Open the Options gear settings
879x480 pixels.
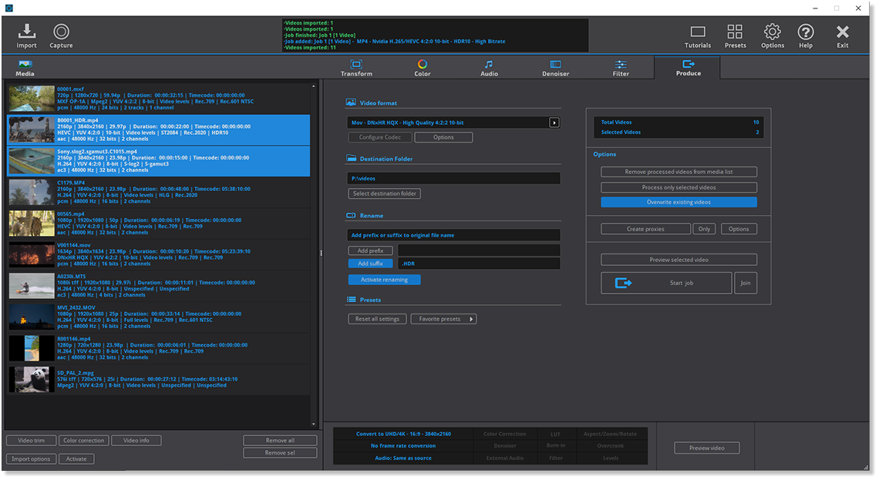tap(773, 36)
